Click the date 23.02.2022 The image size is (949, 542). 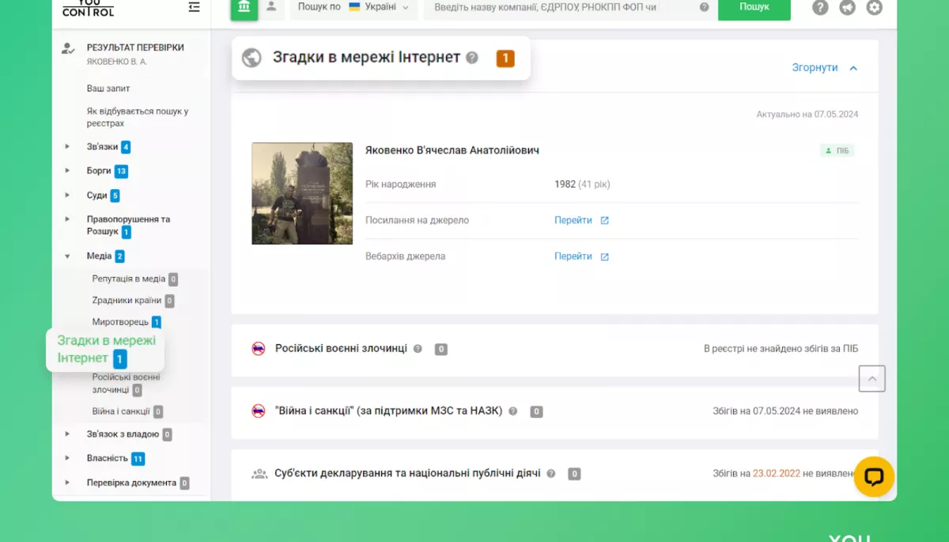[777, 473]
